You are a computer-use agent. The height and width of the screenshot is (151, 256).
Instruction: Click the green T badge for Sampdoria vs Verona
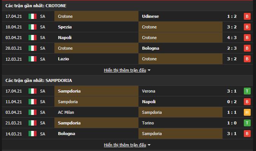pyautogui.click(x=247, y=91)
